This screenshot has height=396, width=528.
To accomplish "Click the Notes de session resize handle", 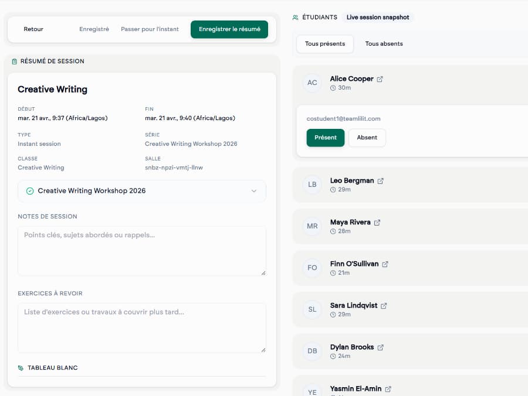I will (263, 274).
